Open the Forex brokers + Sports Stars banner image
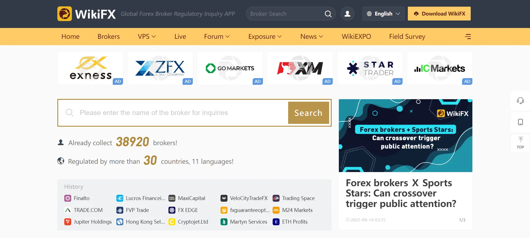530x238 pixels. point(406,135)
